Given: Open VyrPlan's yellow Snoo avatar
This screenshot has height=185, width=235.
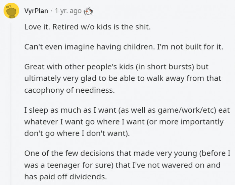Looking at the screenshot, I should pyautogui.click(x=11, y=10).
